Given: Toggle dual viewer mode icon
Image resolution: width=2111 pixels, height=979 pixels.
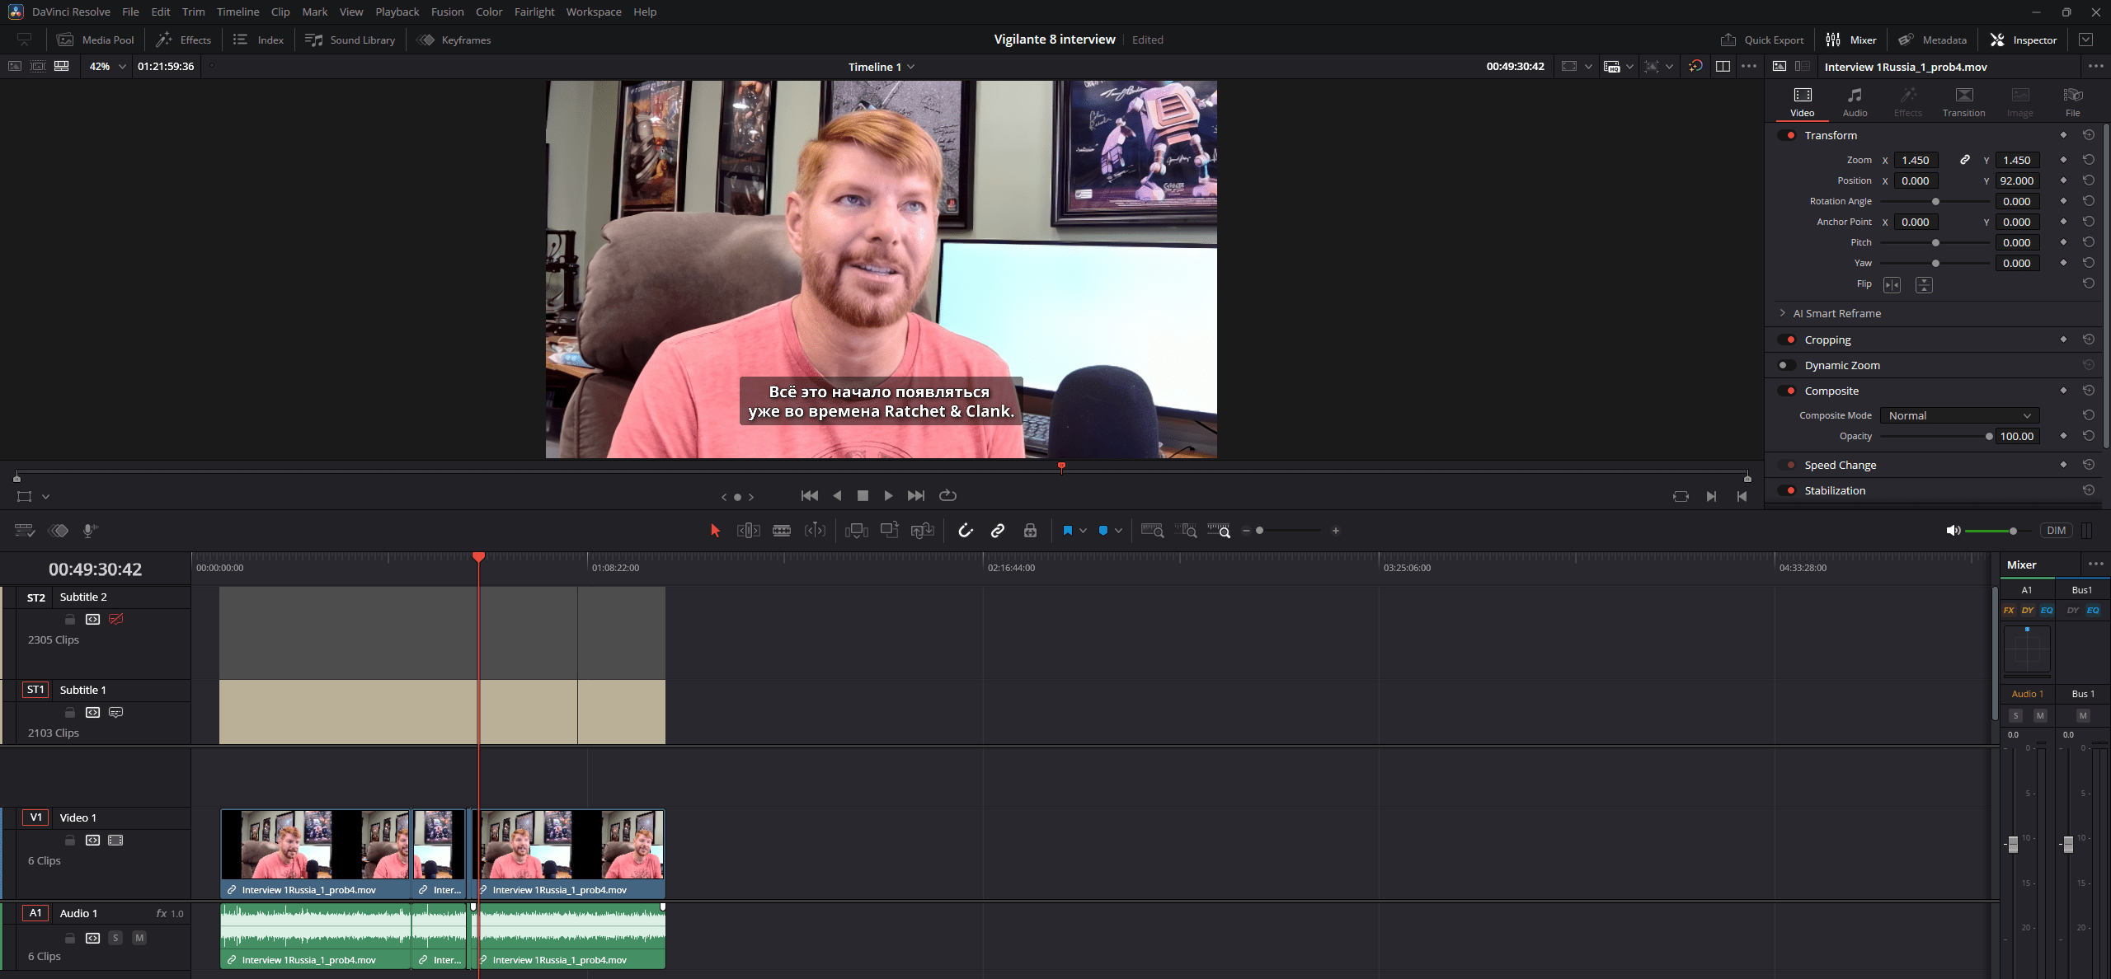Looking at the screenshot, I should pyautogui.click(x=1723, y=67).
